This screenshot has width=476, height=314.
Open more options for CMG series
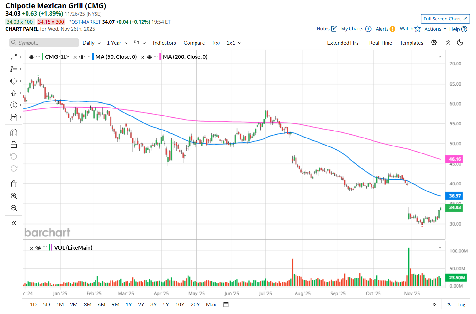coord(38,56)
